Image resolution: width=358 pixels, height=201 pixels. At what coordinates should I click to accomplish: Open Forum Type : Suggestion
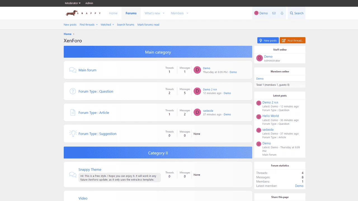tap(97, 134)
